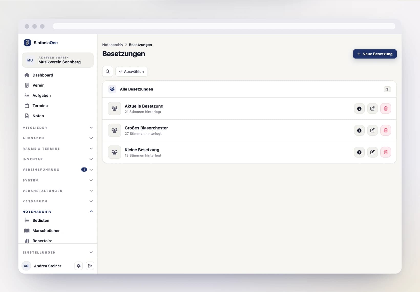Create a Neue Besetzung
This screenshot has height=292, width=420.
[375, 54]
